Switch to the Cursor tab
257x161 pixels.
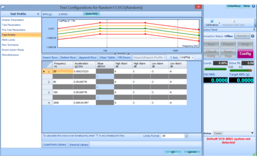[218, 133]
